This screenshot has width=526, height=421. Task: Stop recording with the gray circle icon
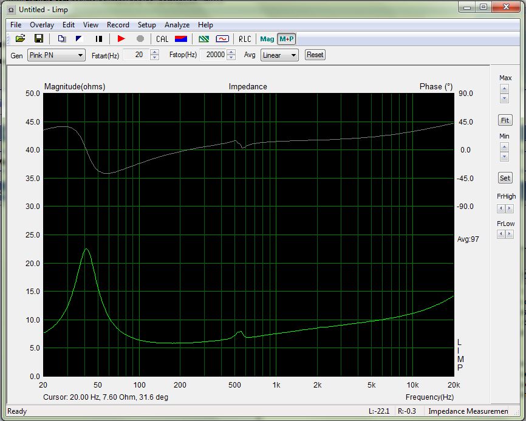point(140,39)
